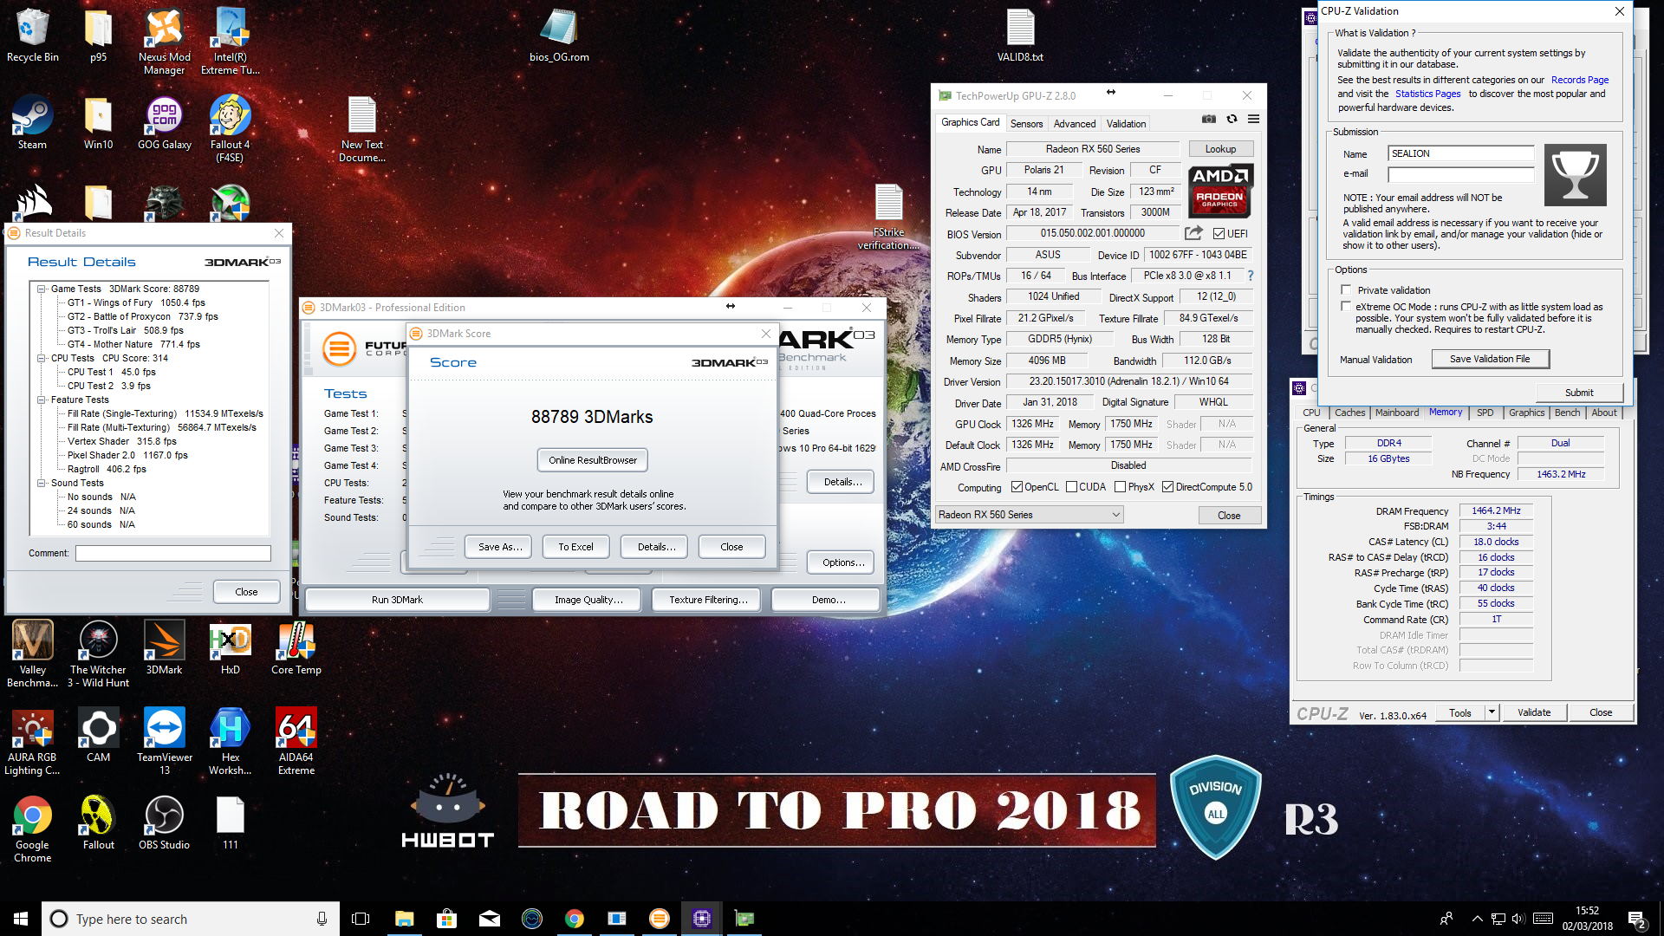Viewport: 1664px width, 936px height.
Task: Switch to Mainboard tab in CPU-Z
Action: click(1397, 413)
